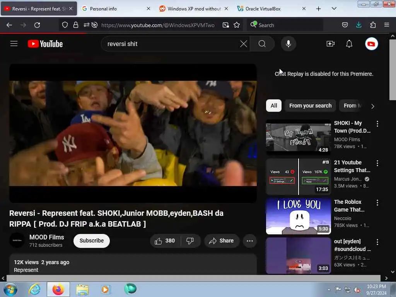
Task: Start search with voice microphone
Action: point(288,44)
